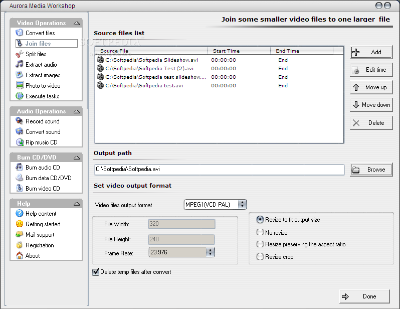Open the Frame Rate dropdown
This screenshot has width=400, height=309.
[210, 252]
